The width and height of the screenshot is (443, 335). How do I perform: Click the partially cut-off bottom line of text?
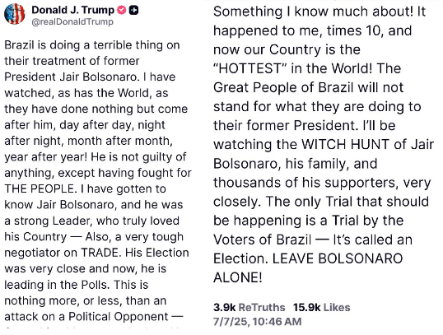(93, 328)
